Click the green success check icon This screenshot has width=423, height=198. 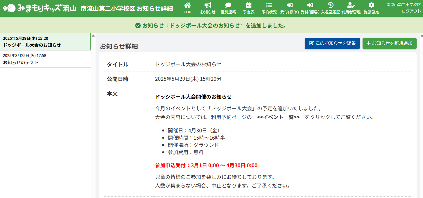(x=138, y=26)
